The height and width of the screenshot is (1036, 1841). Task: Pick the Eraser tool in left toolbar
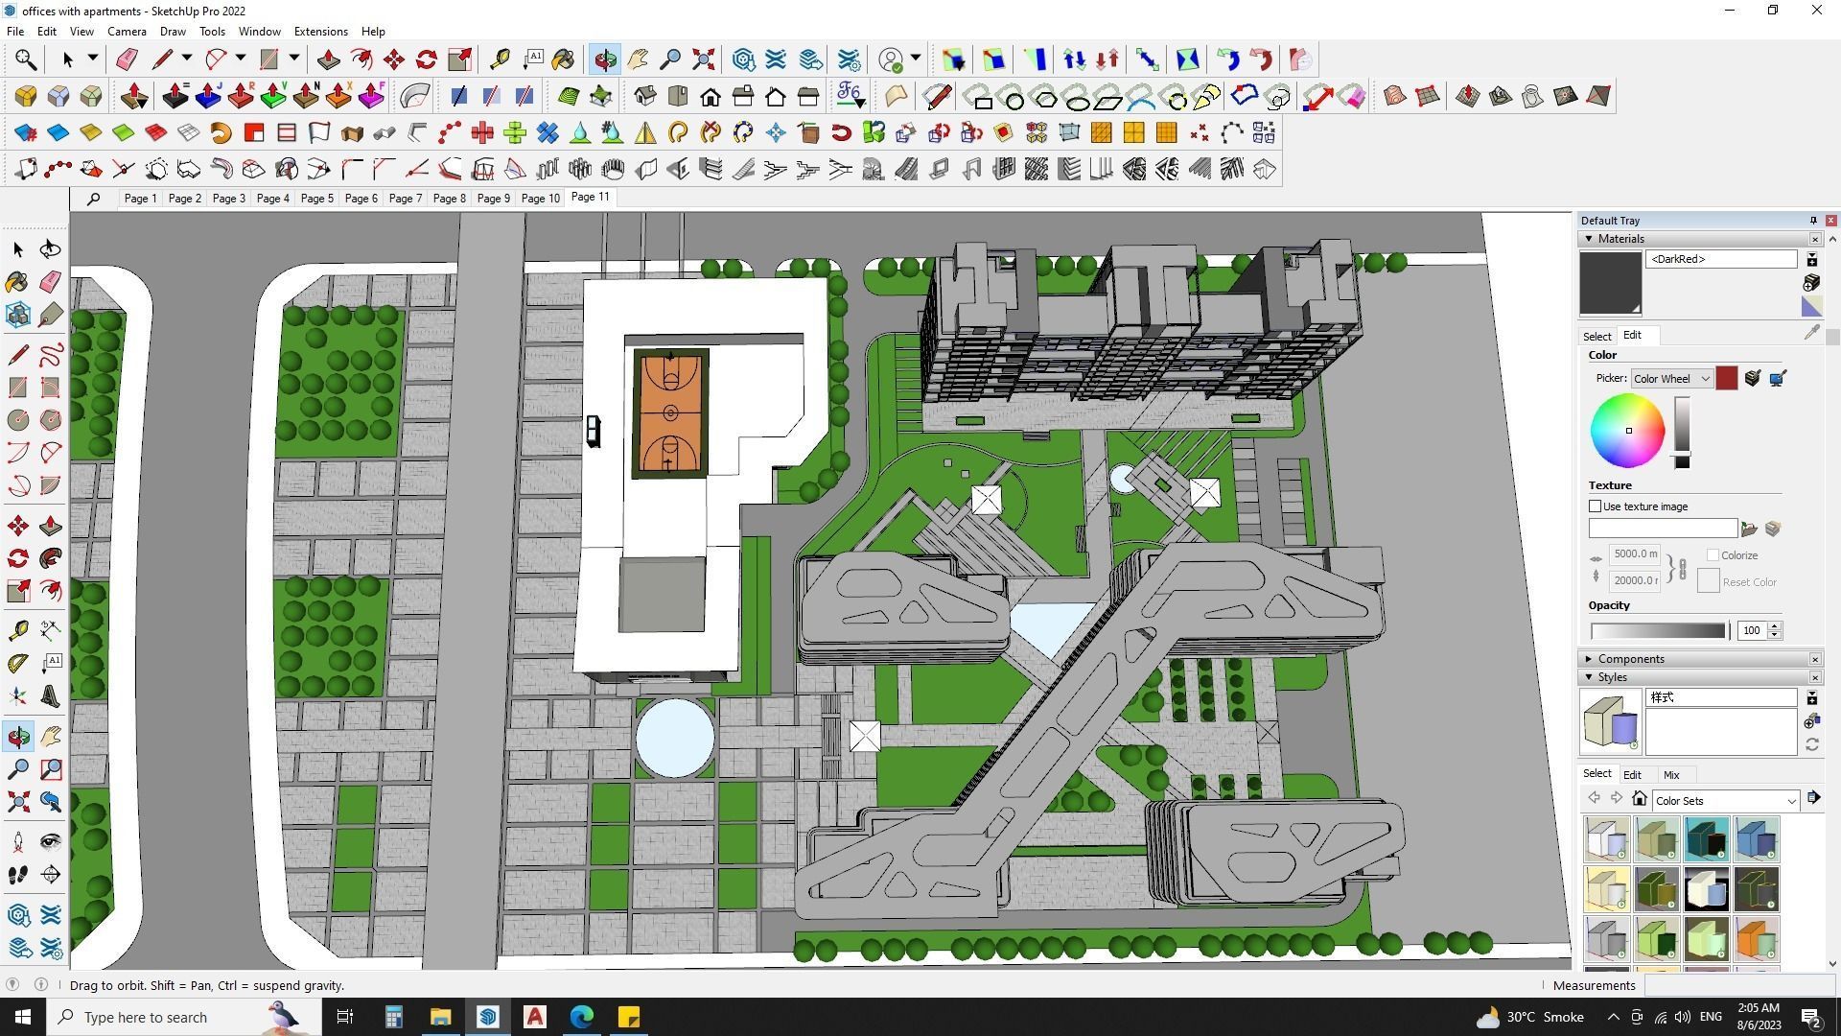pos(51,282)
